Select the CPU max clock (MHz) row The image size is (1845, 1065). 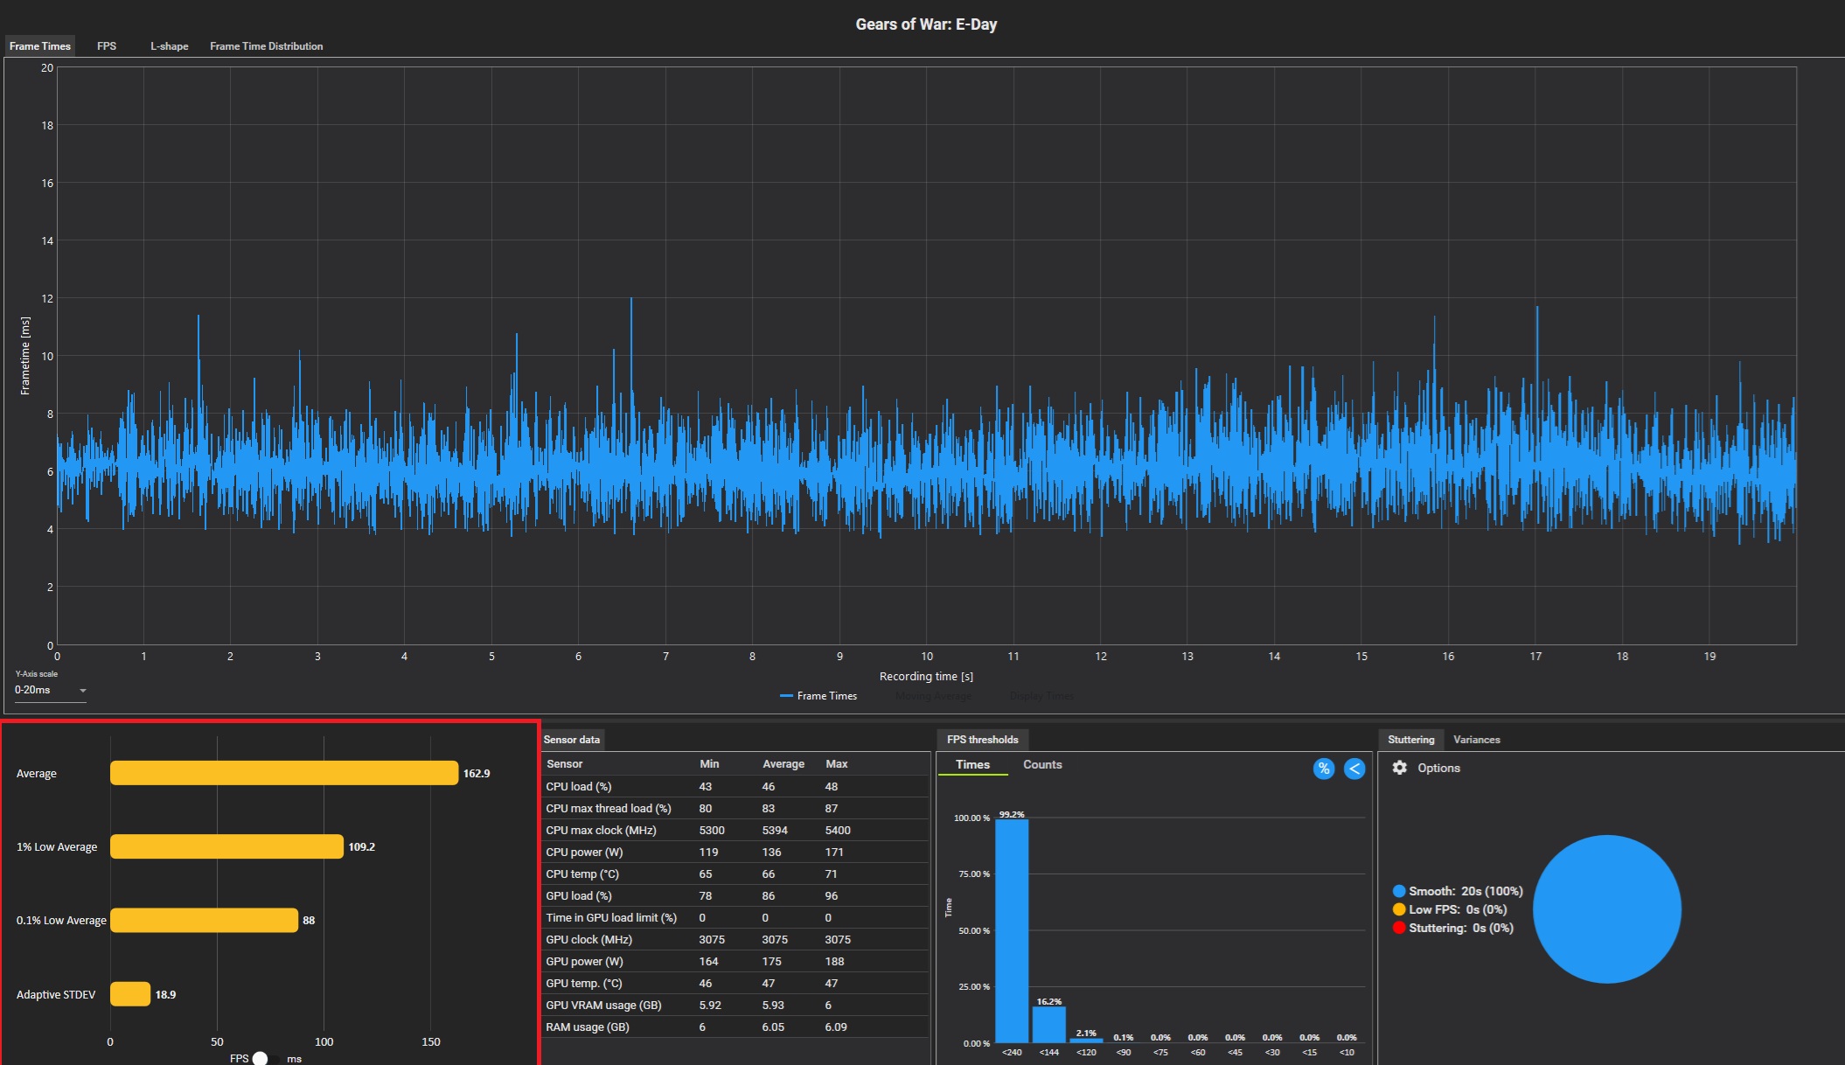click(735, 830)
